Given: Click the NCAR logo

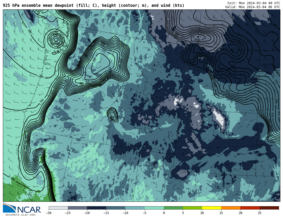Looking at the screenshot, I should [22, 208].
